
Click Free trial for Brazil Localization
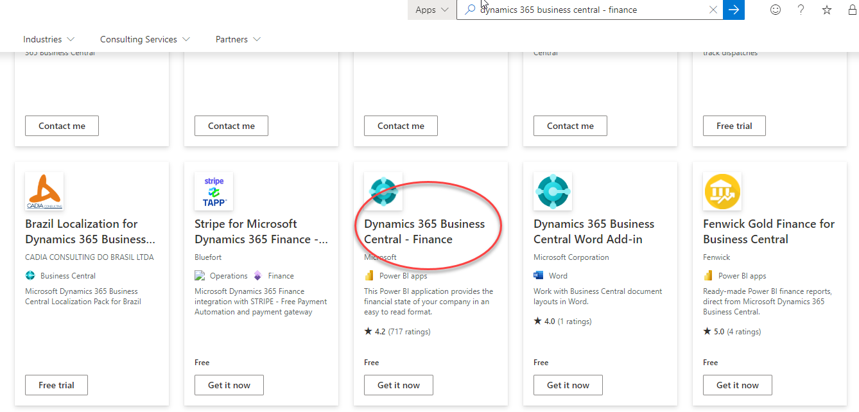pyautogui.click(x=56, y=385)
